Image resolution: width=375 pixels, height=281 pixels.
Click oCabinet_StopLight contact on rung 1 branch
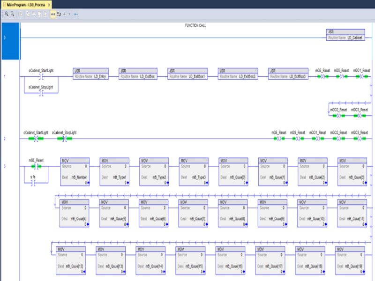coord(41,93)
